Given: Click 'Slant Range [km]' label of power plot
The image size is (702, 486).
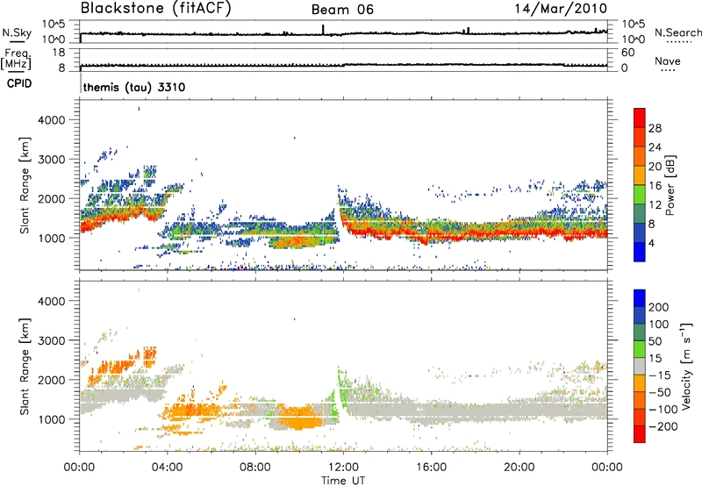Looking at the screenshot, I should point(25,185).
